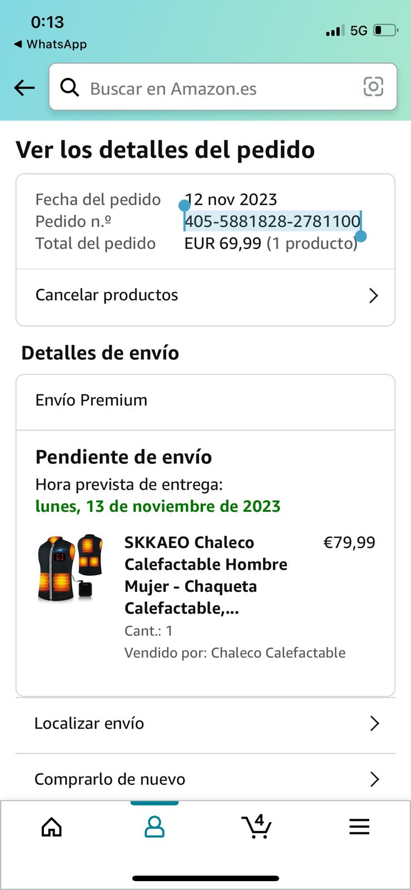This screenshot has height=890, width=411.
Task: Open the camera scan icon in search bar
Action: coord(373,87)
